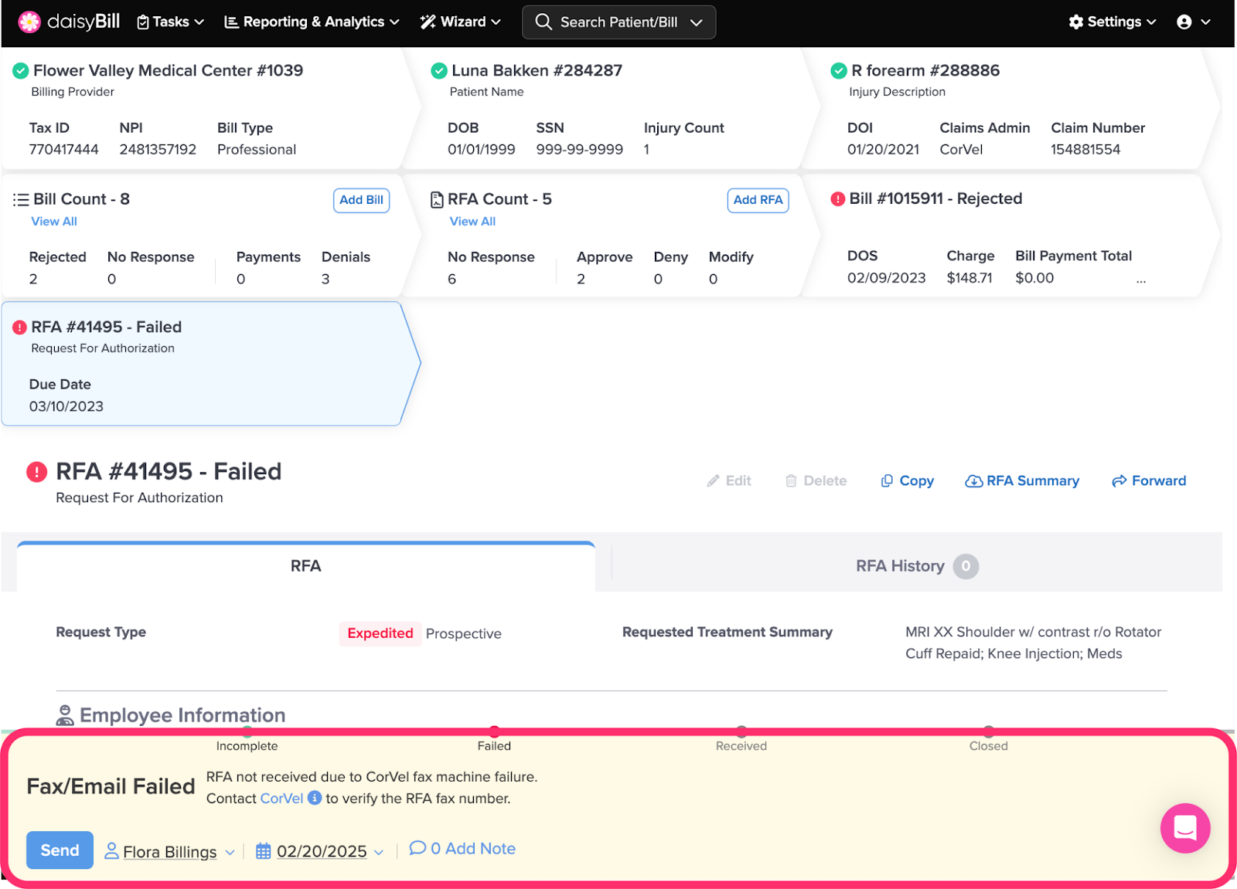
Task: Delete the RFA
Action: click(x=816, y=480)
